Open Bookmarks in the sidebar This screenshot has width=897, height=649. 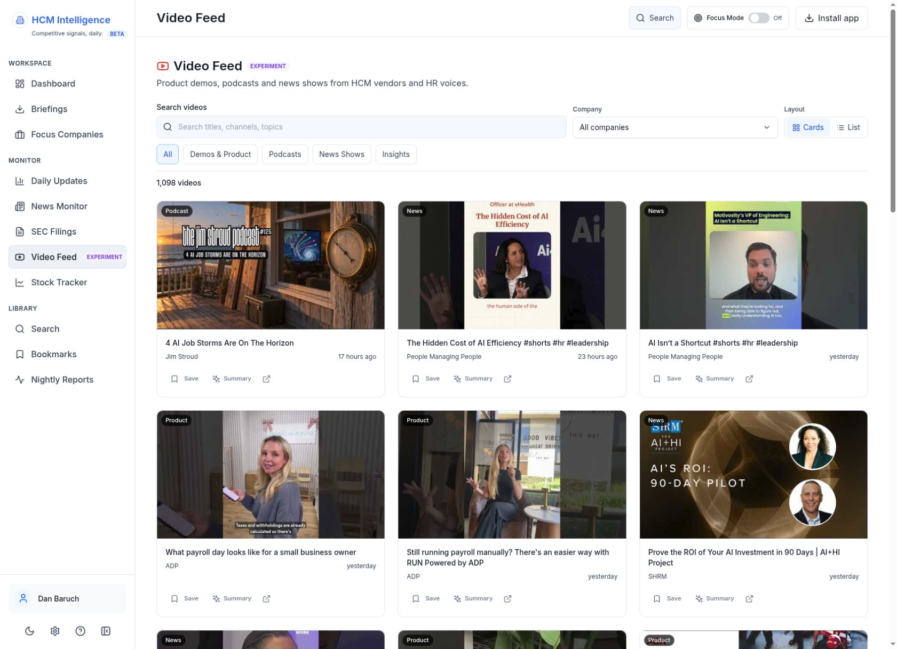point(67,354)
